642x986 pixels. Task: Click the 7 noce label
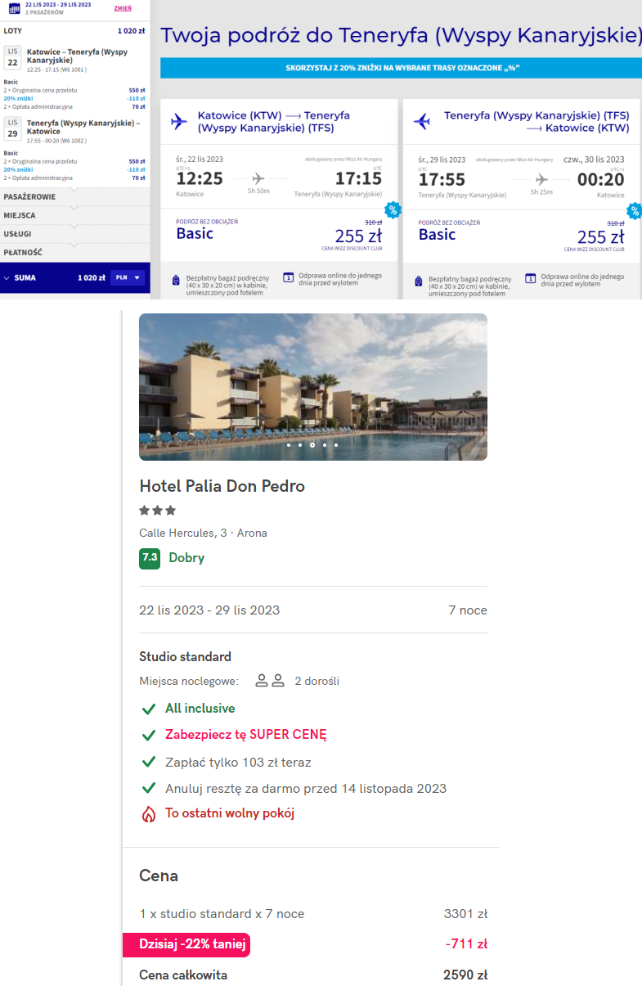pos(468,610)
